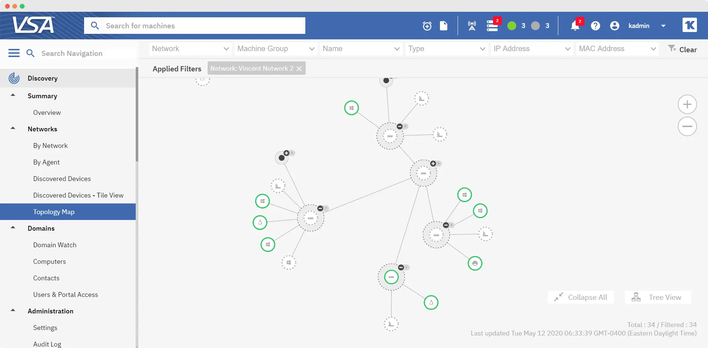Remove the Vincent Network 2 filter chip
Viewport: 708px width, 348px height.
(299, 69)
